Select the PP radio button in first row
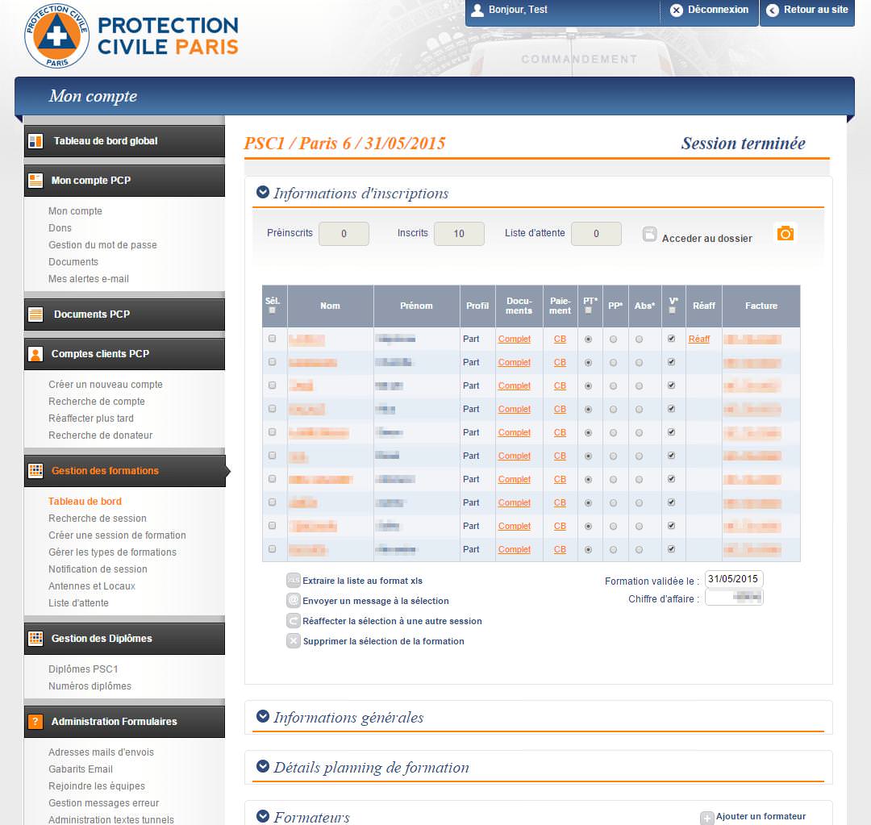 [614, 340]
